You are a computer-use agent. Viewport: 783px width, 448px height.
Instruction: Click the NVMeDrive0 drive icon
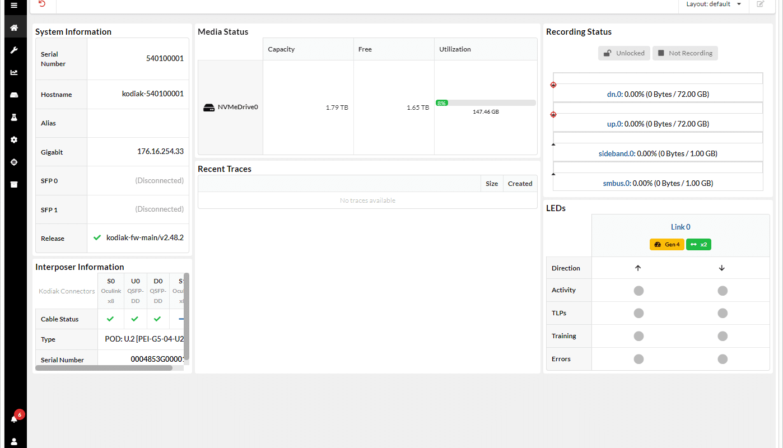tap(209, 107)
